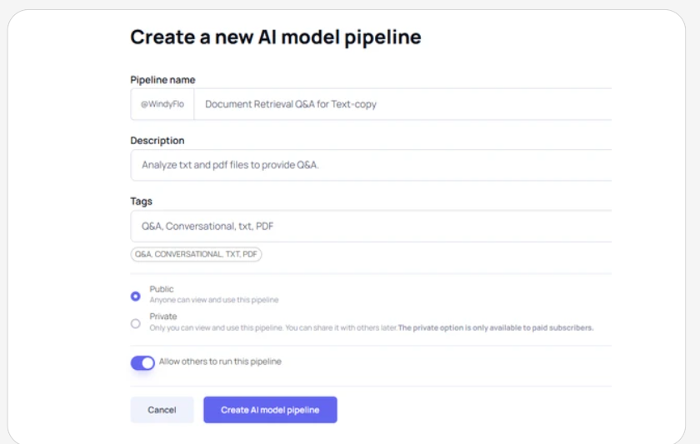
Task: Click the paid subscribers notice in bold
Action: click(496, 327)
